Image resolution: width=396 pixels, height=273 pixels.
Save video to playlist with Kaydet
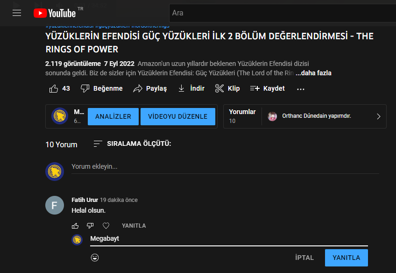coord(268,88)
